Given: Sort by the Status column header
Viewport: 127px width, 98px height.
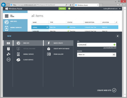Looking at the screenshot, I should [70, 22].
